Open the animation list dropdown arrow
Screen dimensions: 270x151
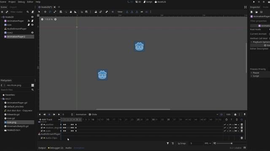point(217,115)
